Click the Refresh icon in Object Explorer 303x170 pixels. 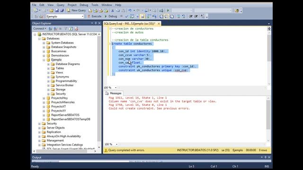click(x=71, y=29)
